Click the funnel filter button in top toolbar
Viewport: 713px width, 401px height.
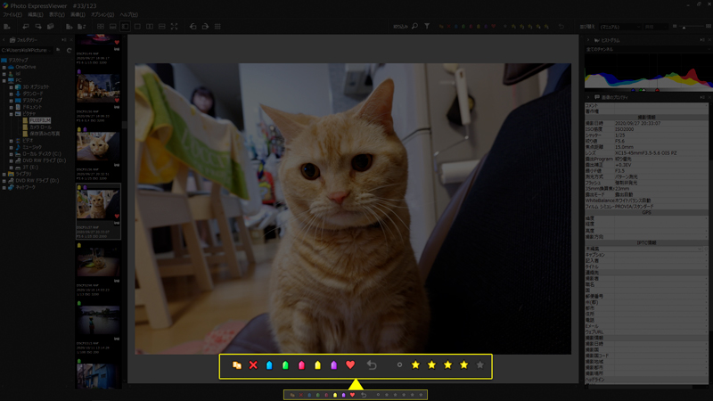[427, 27]
